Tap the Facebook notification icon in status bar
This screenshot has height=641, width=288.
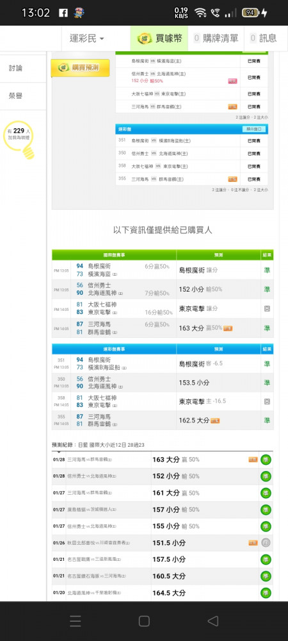pyautogui.click(x=63, y=13)
